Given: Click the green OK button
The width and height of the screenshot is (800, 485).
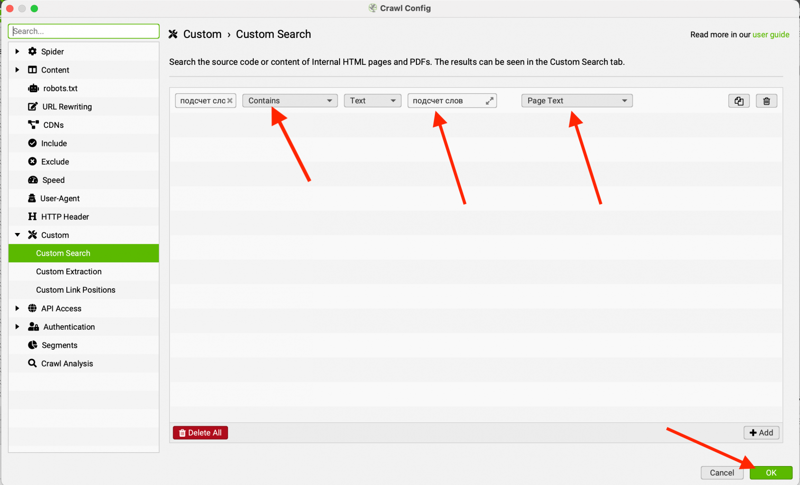Looking at the screenshot, I should click(771, 473).
